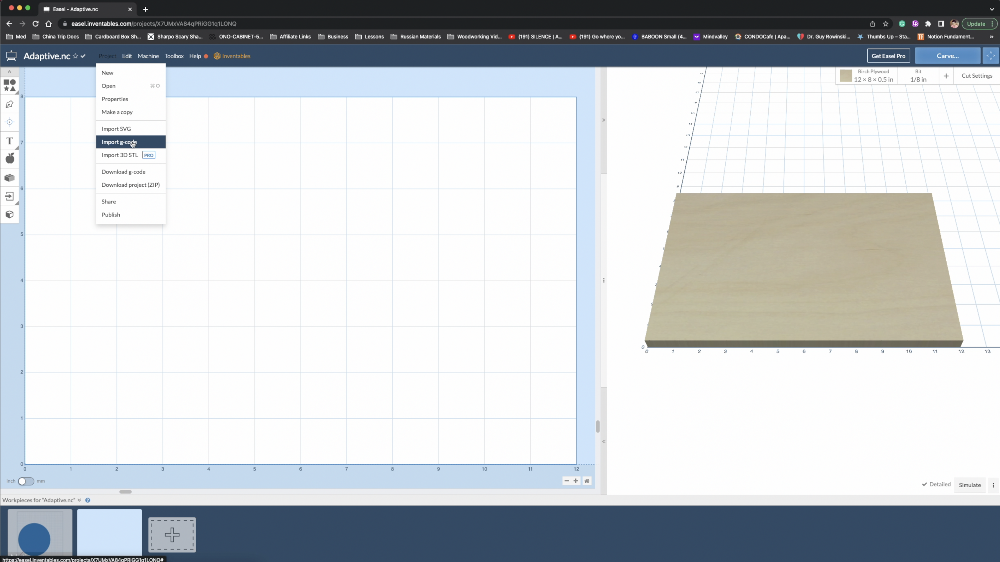The width and height of the screenshot is (1000, 562).
Task: Select the Pen drawing tool
Action: 10,104
